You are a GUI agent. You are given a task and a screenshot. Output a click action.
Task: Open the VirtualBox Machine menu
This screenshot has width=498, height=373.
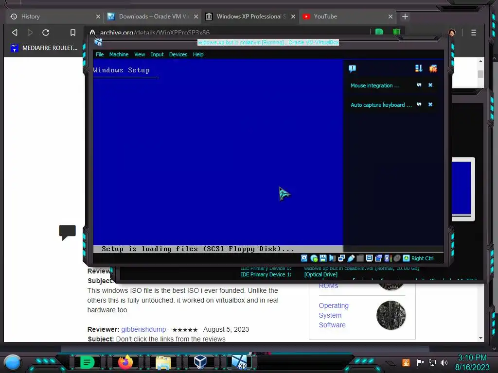point(119,54)
